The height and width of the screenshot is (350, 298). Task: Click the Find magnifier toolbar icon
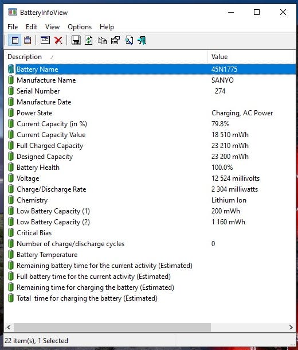[129, 40]
